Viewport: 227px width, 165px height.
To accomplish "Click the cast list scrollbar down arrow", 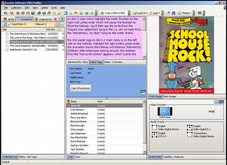I will click(144, 152).
